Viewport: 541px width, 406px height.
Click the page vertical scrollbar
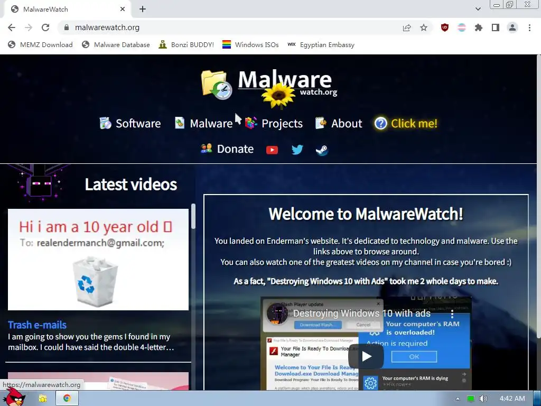[x=538, y=197]
